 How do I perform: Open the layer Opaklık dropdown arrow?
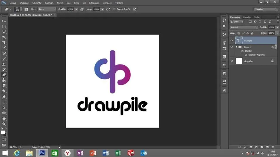[x=277, y=27]
